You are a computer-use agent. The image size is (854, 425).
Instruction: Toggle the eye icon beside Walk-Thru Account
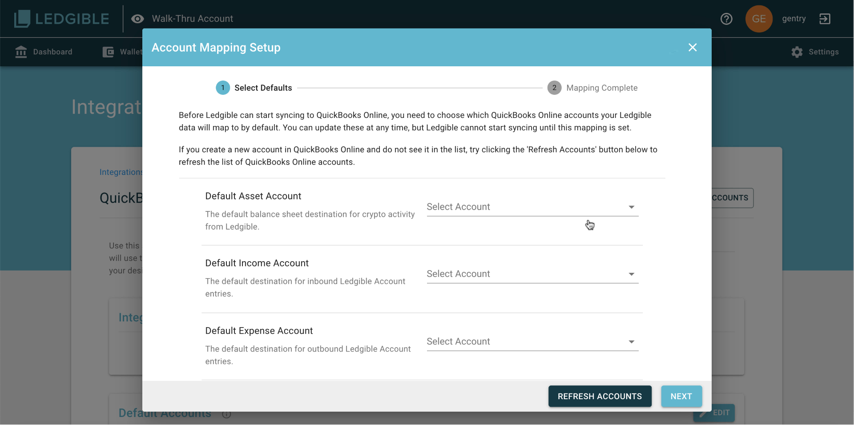(137, 19)
